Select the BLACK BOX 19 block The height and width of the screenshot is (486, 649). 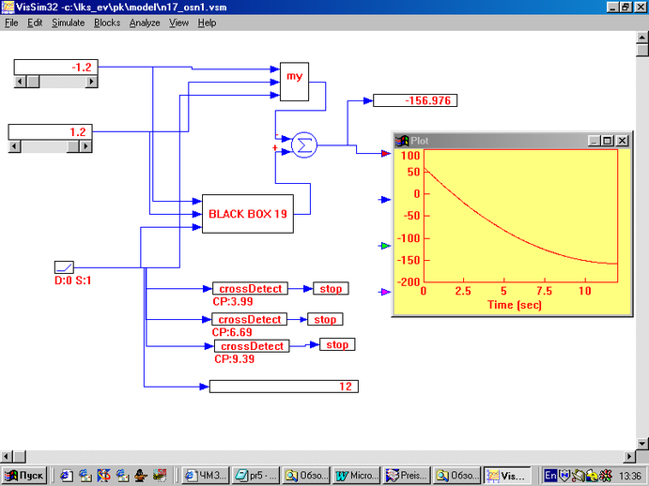tap(247, 214)
